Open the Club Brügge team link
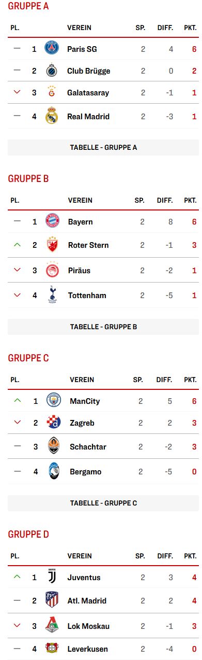202x660 pixels. [x=88, y=71]
